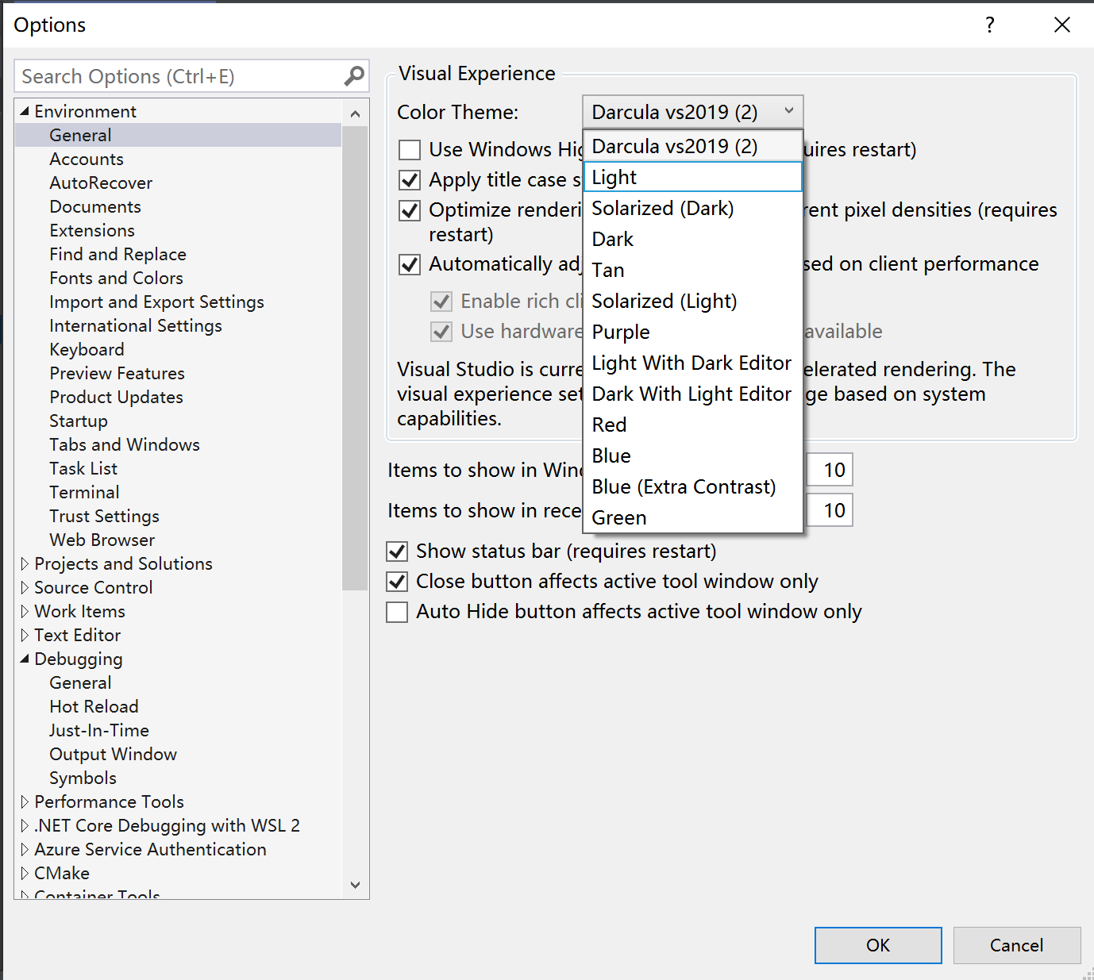
Task: Uncheck Automatically adjust visual experience
Action: click(410, 264)
